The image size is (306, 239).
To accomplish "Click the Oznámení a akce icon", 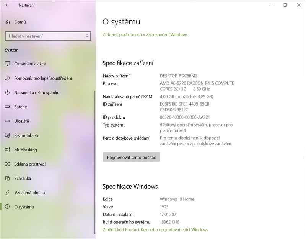I will [x=7, y=64].
